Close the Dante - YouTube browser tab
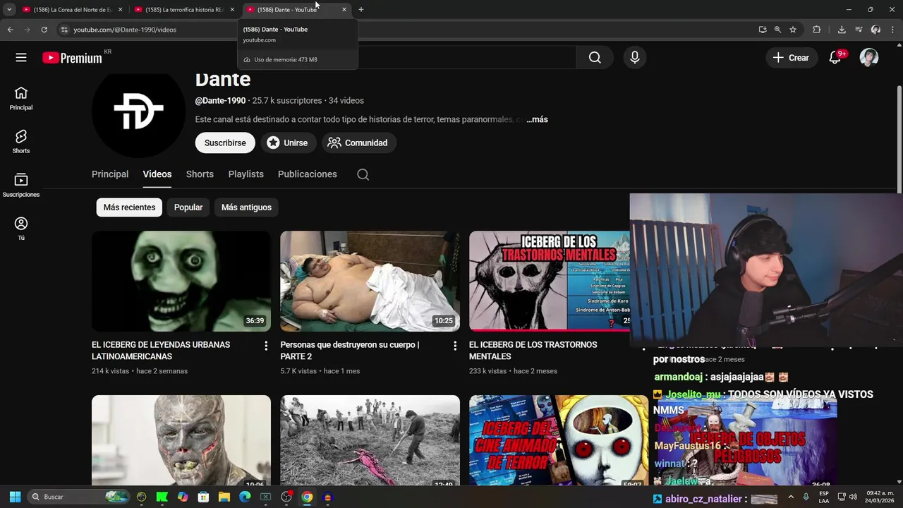The image size is (903, 508). [344, 9]
